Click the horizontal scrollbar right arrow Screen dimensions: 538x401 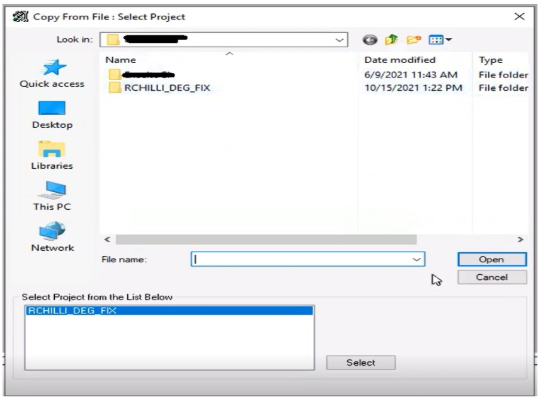[x=520, y=240]
